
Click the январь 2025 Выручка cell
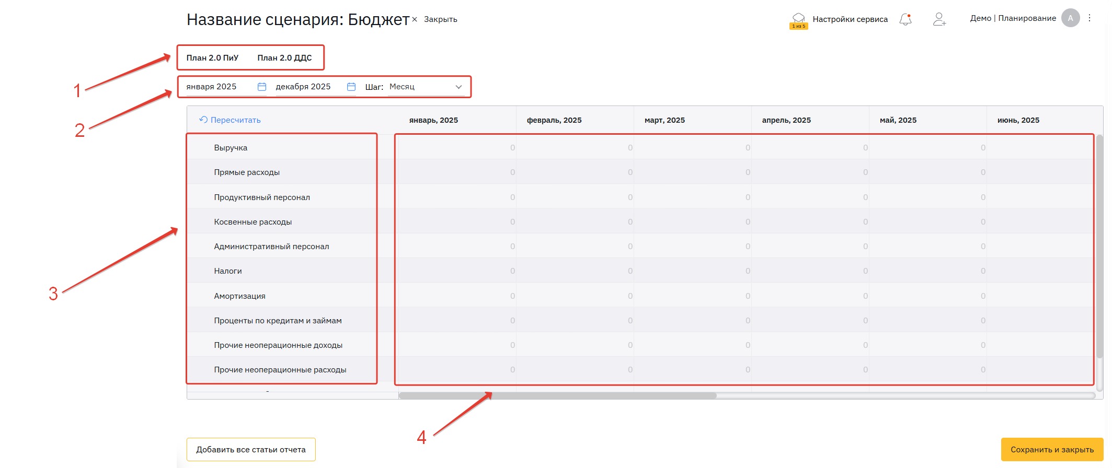pyautogui.click(x=456, y=148)
